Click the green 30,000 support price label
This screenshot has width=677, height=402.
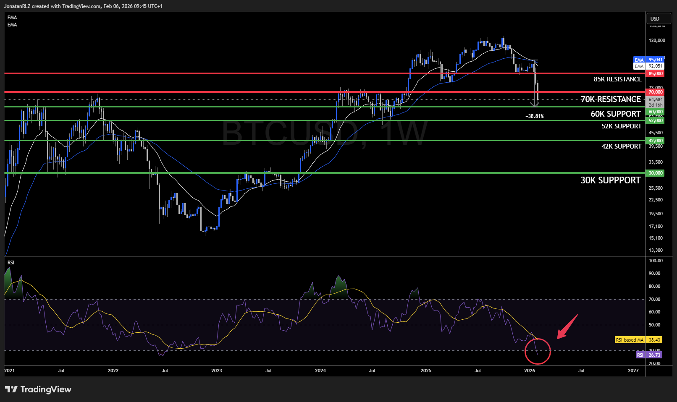click(x=655, y=172)
